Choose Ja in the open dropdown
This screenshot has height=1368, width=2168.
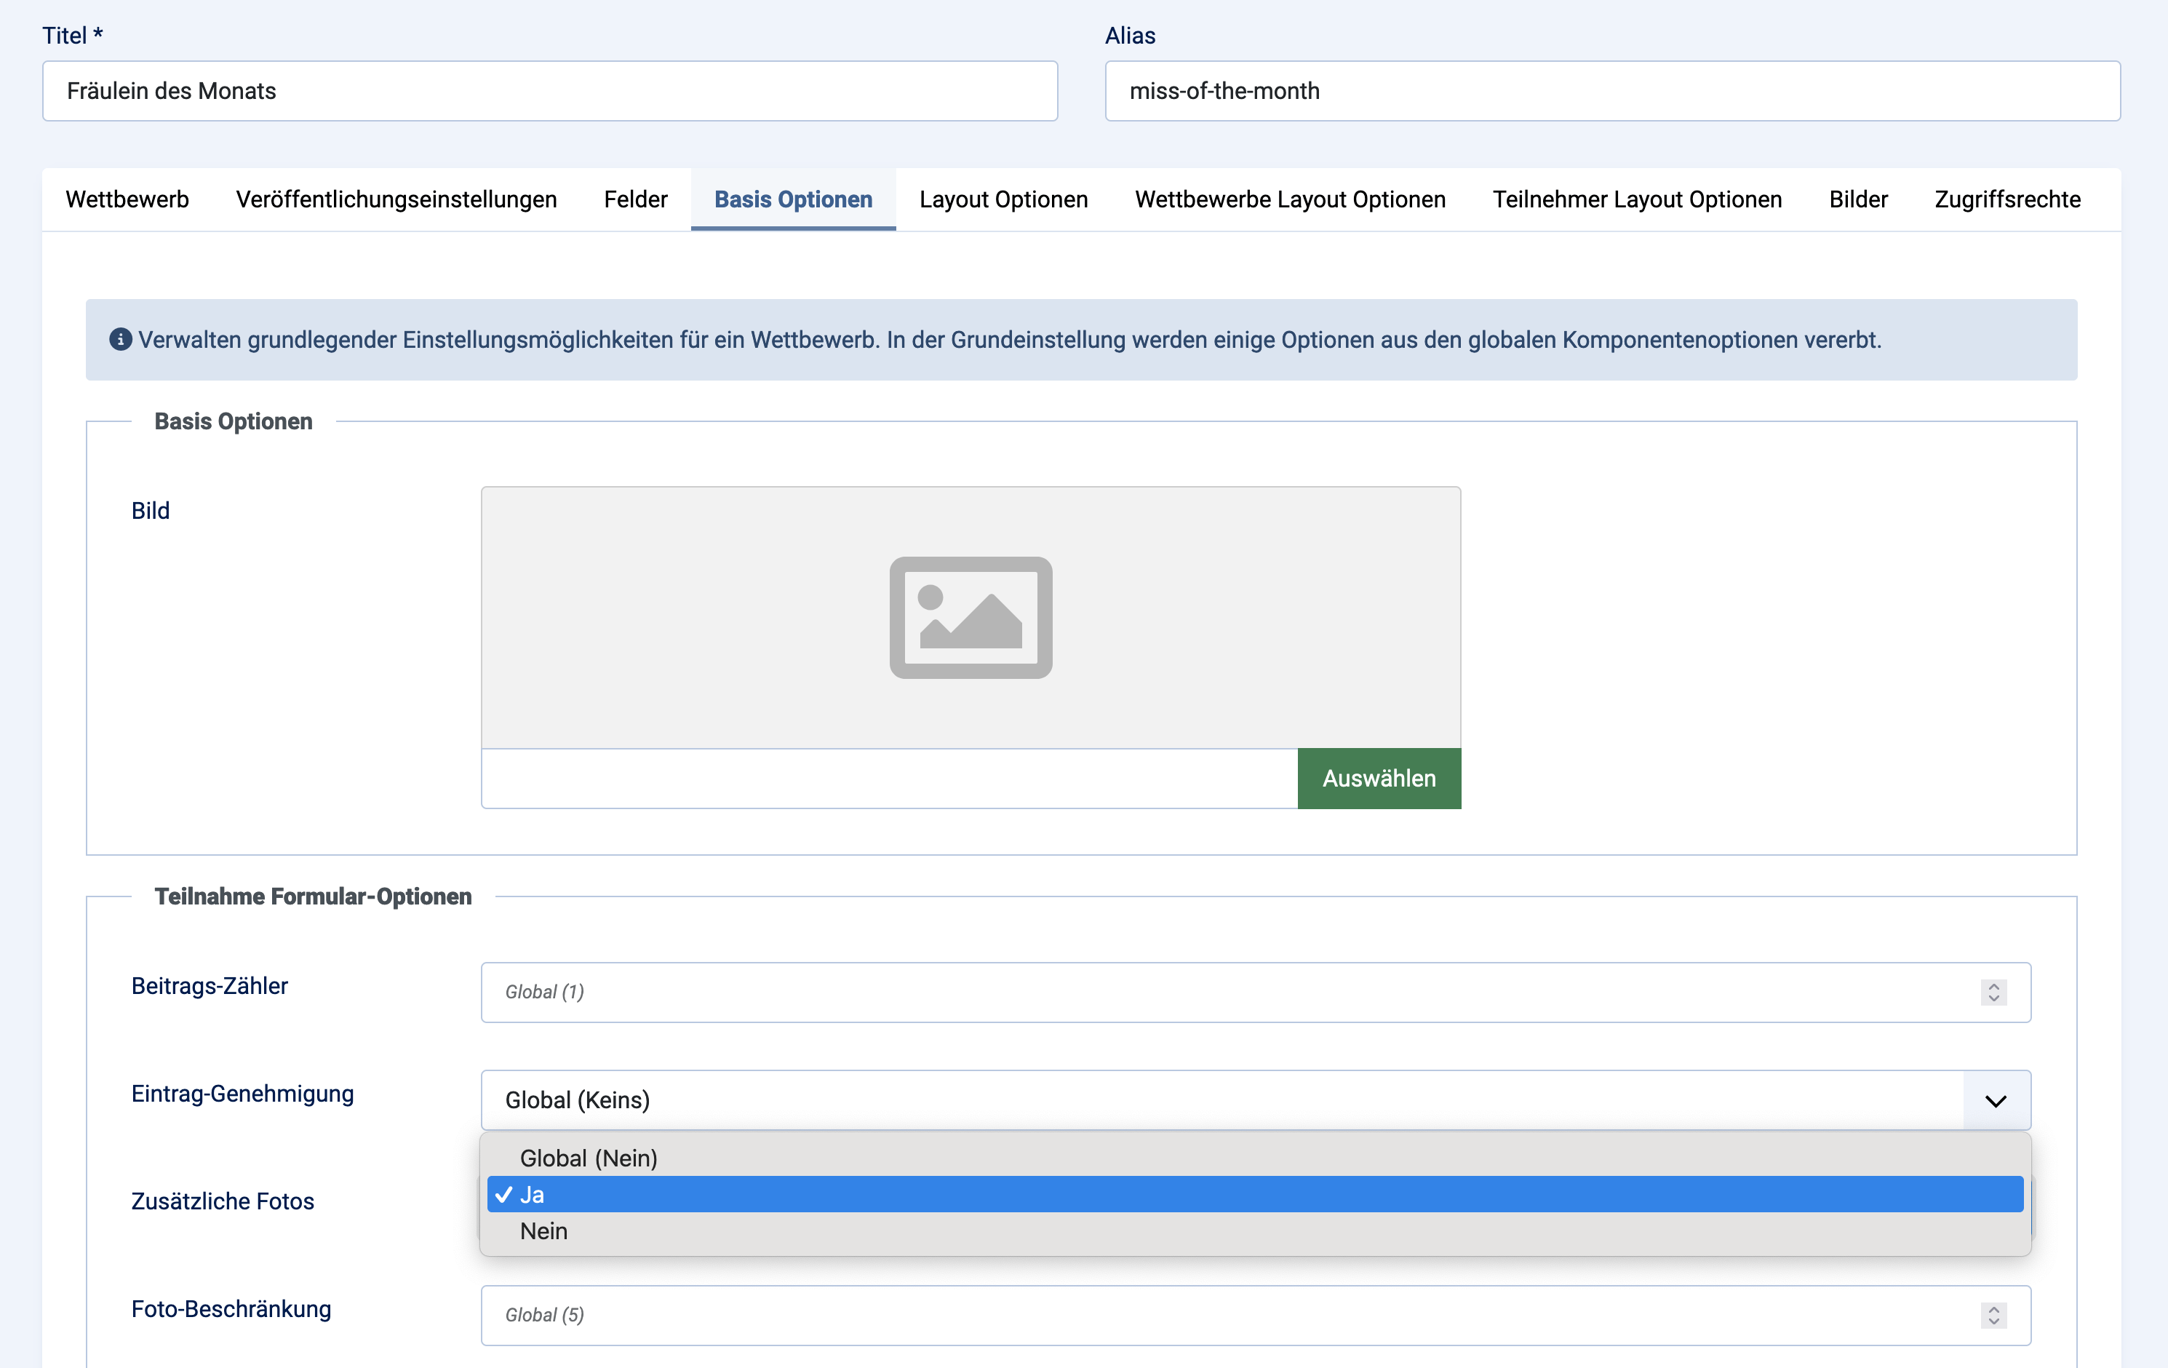(x=532, y=1195)
